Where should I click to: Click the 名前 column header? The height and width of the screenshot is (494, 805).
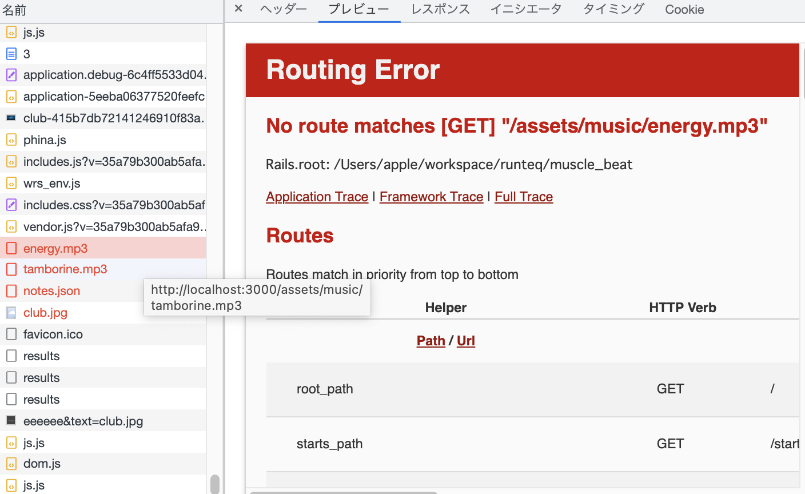coord(111,11)
